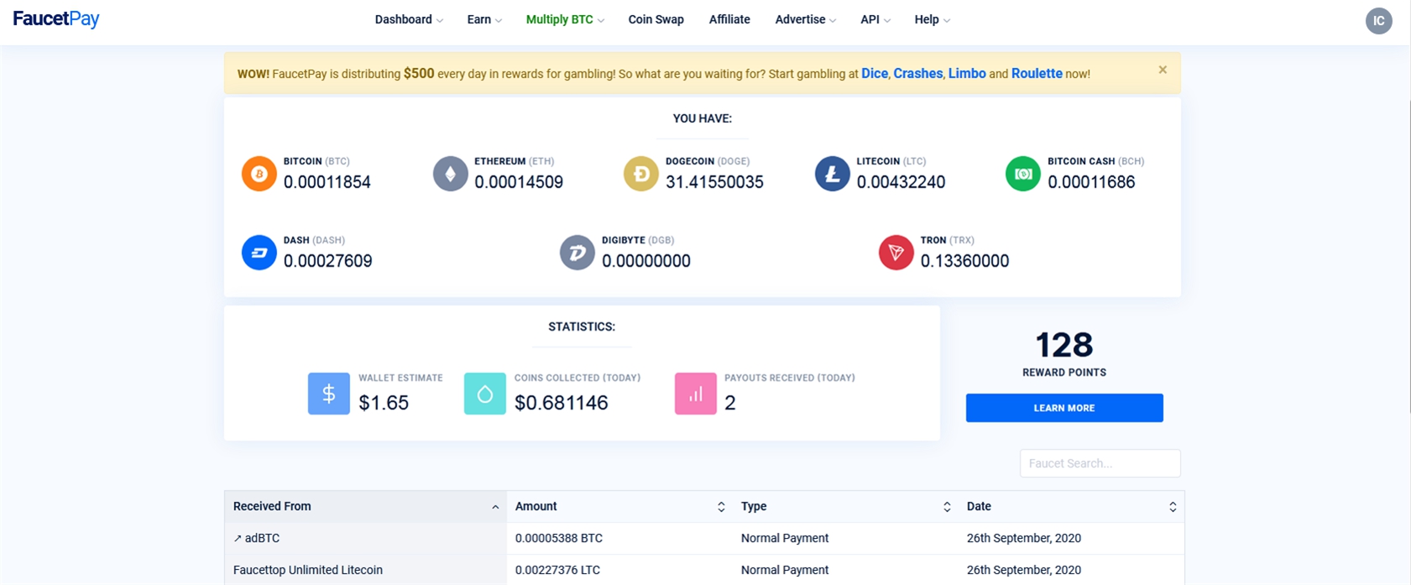Image resolution: width=1411 pixels, height=585 pixels.
Task: Click the FaucetPay logo
Action: tap(56, 19)
